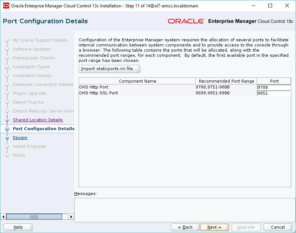Click the Finish step

[19, 155]
